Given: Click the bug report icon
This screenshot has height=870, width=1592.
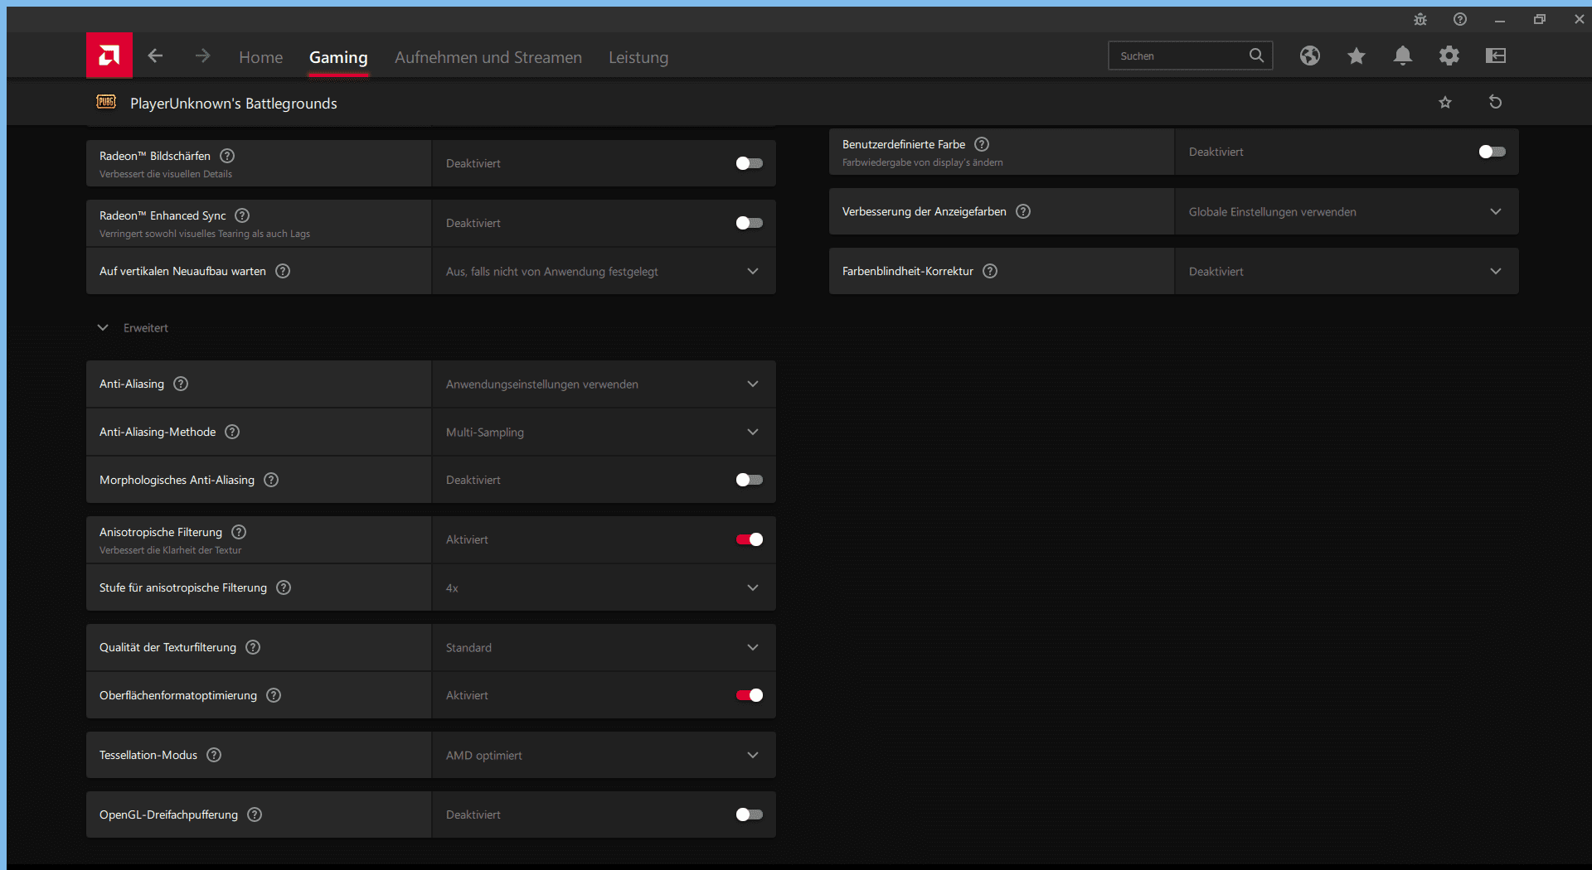Looking at the screenshot, I should point(1420,19).
